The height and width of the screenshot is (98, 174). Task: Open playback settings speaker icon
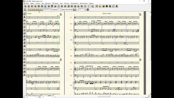click(88, 10)
